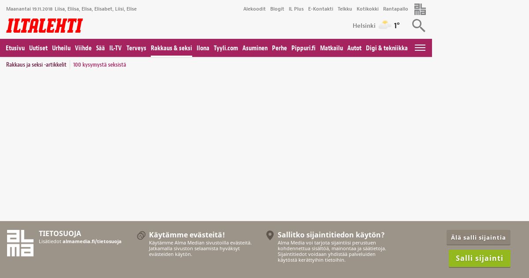Screen dimensions: 529x278
Task: Click the Helsinki weather cloud icon
Action: click(x=384, y=25)
